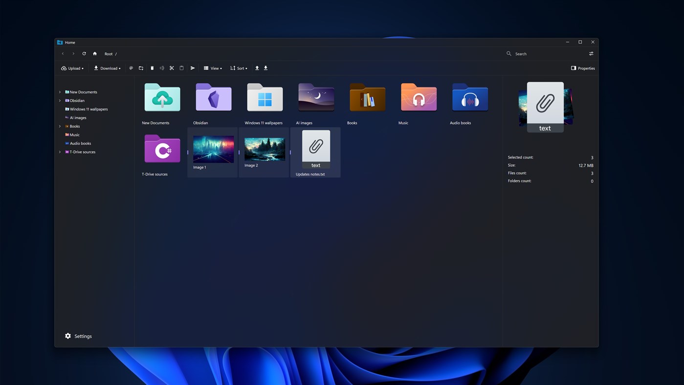Go to Home via the house icon
The width and height of the screenshot is (684, 385).
tap(95, 54)
